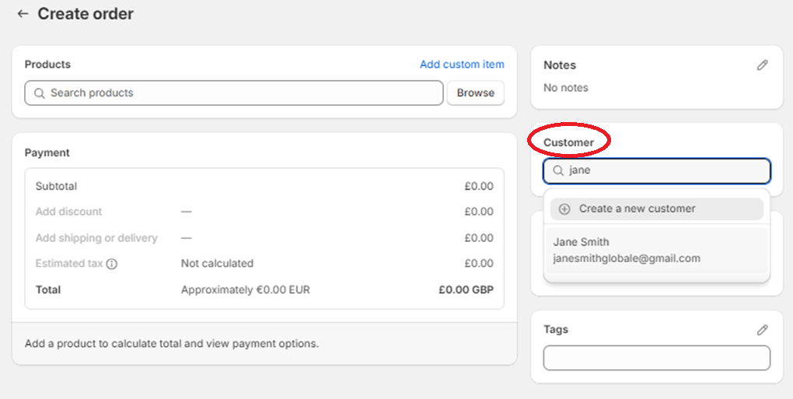Click the pencil icon to edit Notes
793x399 pixels.
click(762, 65)
